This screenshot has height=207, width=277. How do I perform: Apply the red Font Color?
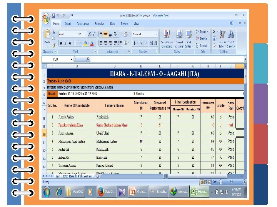click(x=92, y=43)
